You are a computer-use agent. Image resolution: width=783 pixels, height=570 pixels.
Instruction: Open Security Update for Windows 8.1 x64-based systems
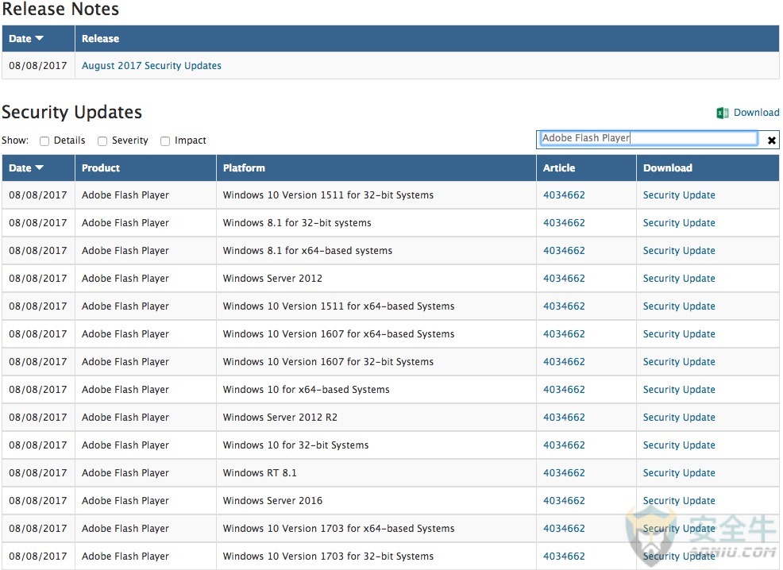click(x=679, y=251)
